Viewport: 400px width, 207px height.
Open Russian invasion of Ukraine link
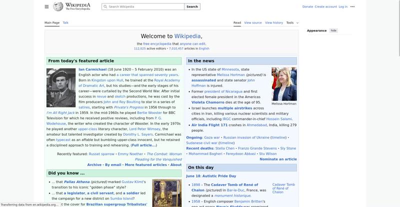(x=246, y=137)
